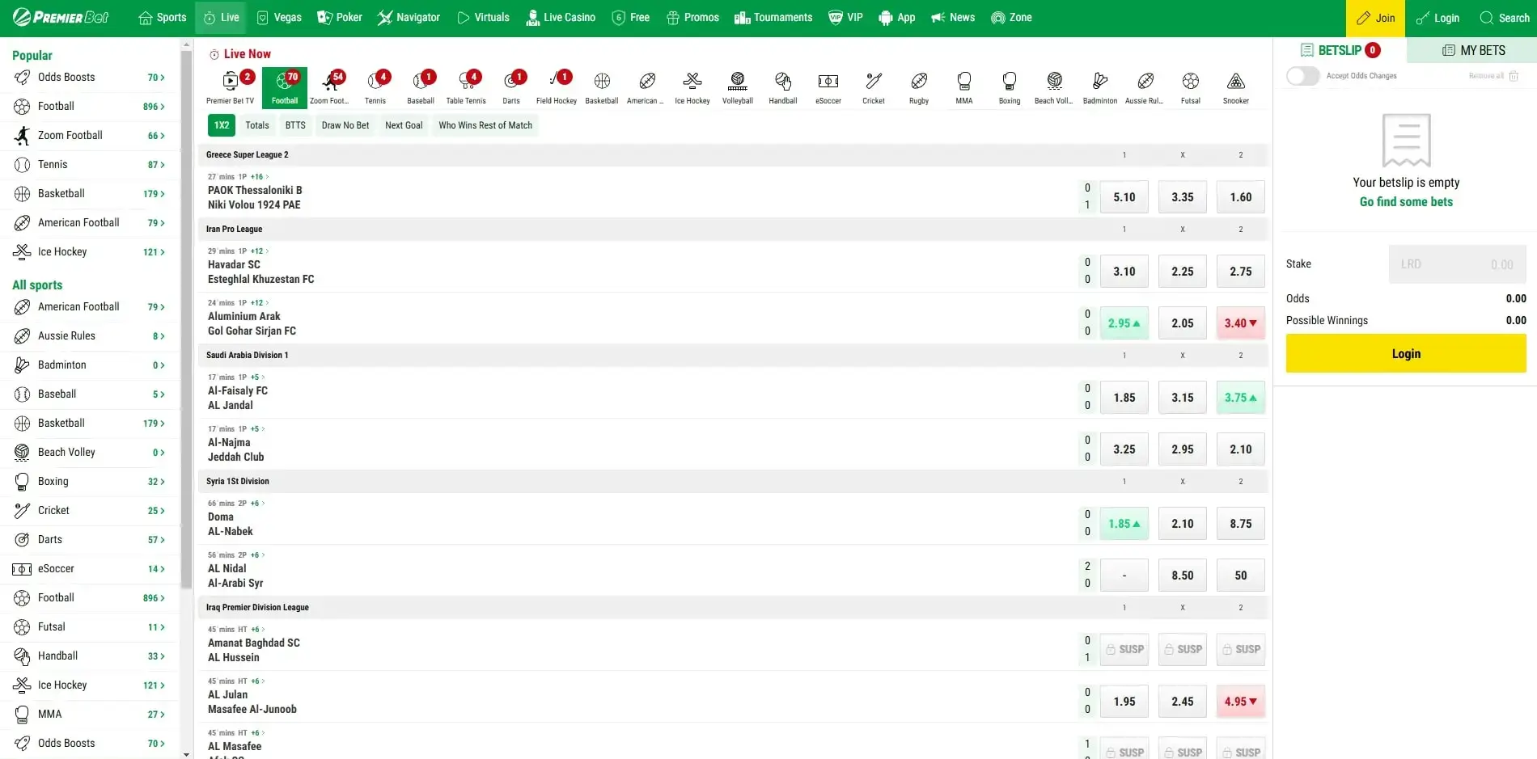The width and height of the screenshot is (1537, 759).
Task: Enable the Accept Odds Changes toggle
Action: 1303,76
